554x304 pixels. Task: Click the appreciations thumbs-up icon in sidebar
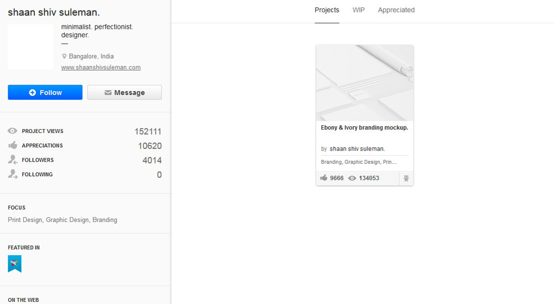coord(12,146)
